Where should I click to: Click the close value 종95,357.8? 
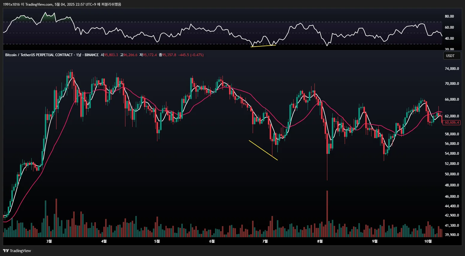click(168, 55)
